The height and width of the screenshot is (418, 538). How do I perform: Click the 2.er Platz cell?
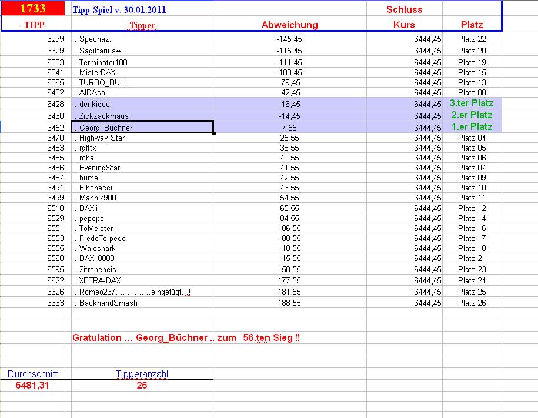(x=472, y=115)
